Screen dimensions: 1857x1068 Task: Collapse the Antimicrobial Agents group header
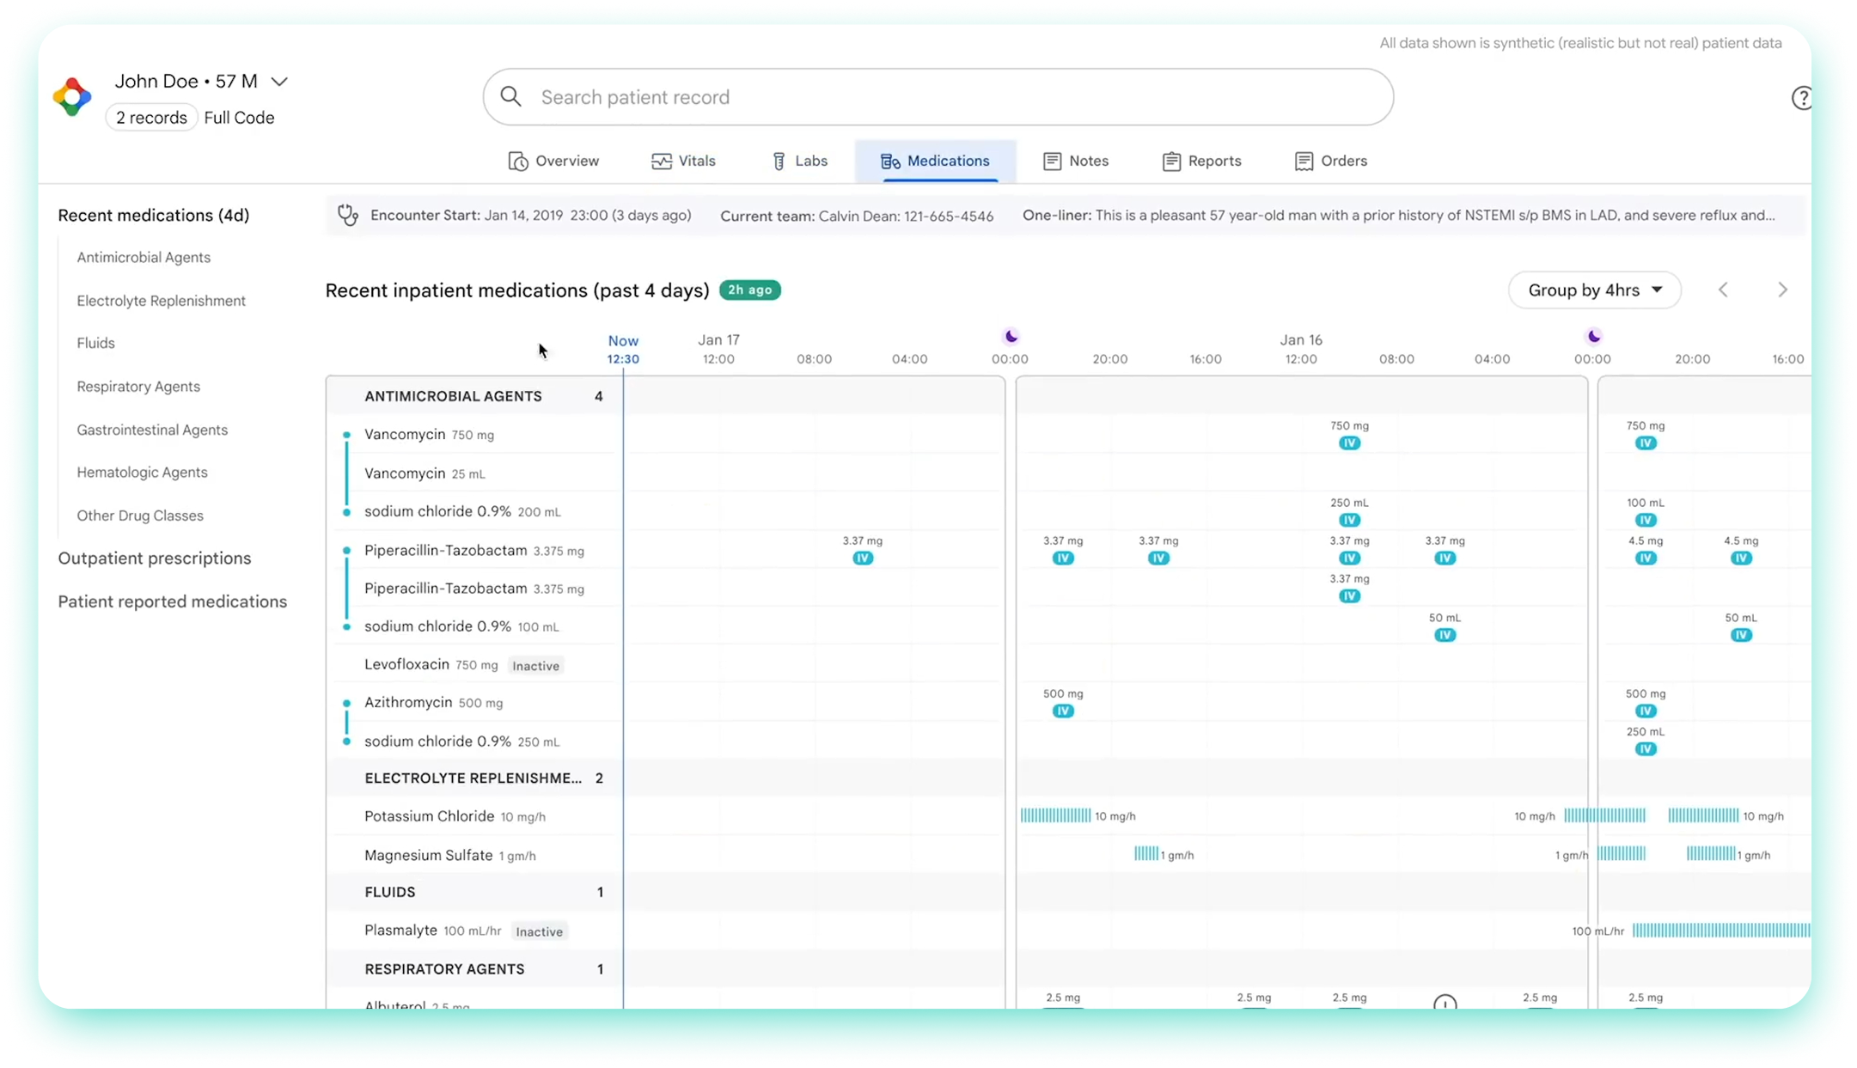click(x=453, y=396)
